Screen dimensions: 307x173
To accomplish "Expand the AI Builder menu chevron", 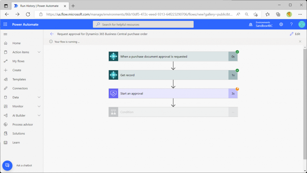I will (x=39, y=115).
